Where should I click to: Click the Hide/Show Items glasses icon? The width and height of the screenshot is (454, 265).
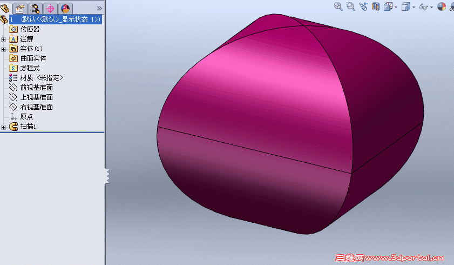point(424,7)
